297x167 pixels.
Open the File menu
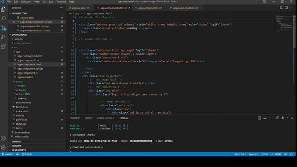(9, 1)
